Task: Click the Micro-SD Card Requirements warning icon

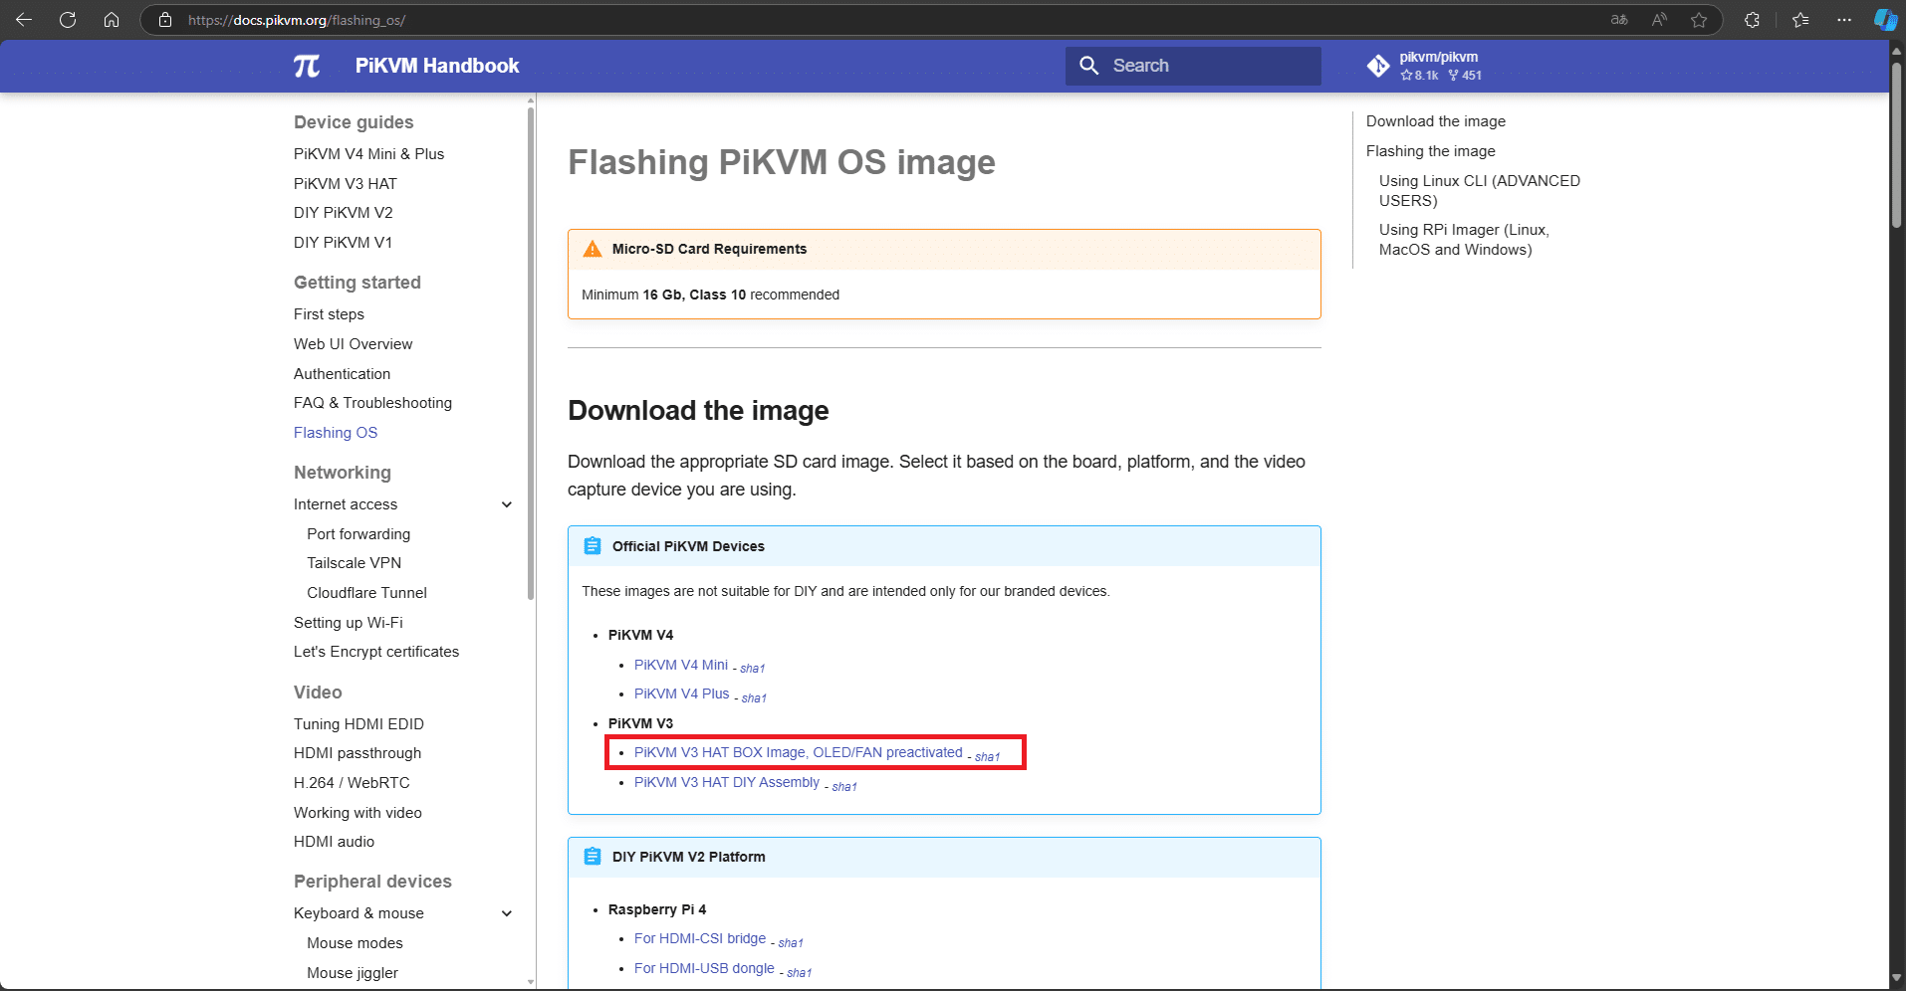Action: (x=593, y=249)
